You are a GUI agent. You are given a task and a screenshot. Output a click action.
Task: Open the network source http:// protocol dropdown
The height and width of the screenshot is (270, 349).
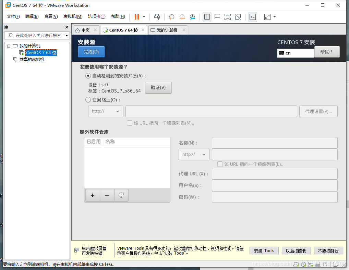(106, 111)
